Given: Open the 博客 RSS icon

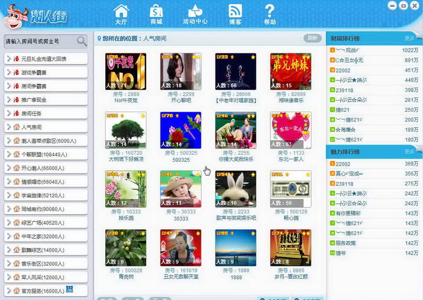Looking at the screenshot, I should click(235, 15).
